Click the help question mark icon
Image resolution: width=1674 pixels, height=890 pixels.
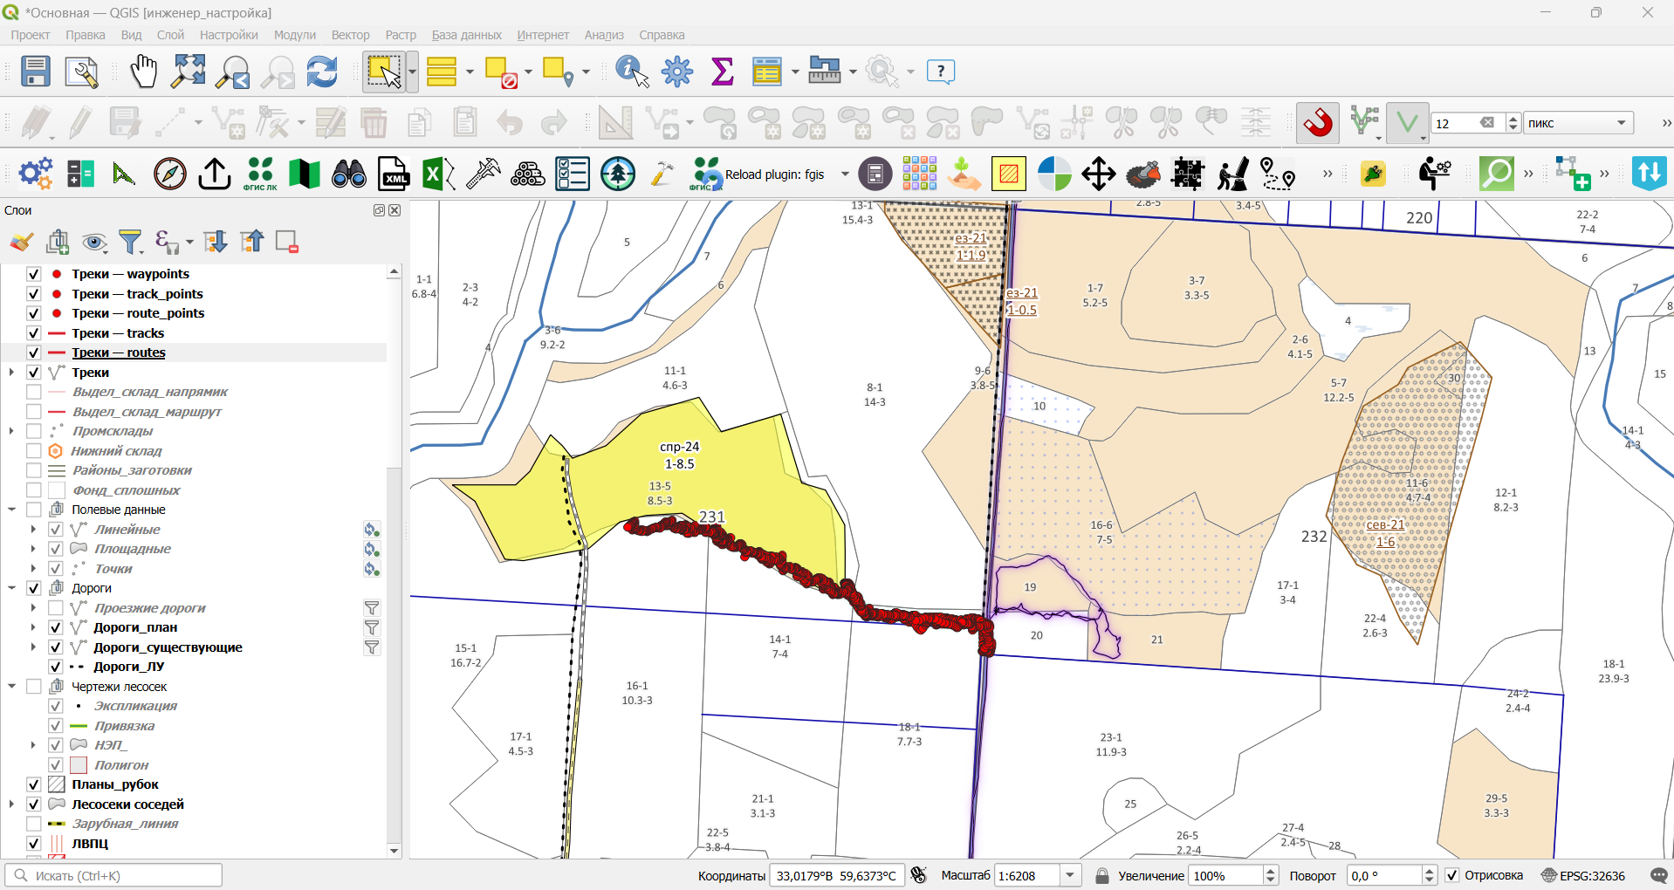(941, 72)
